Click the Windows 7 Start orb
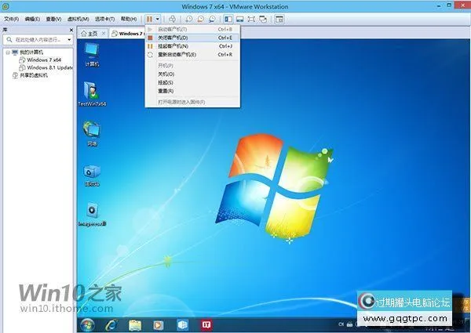 (88, 324)
